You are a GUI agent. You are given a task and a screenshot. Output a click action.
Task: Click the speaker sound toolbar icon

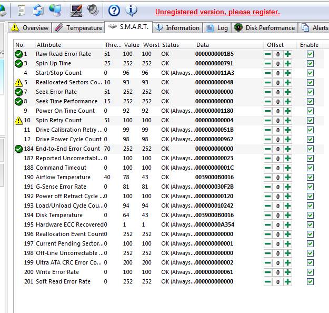click(93, 11)
